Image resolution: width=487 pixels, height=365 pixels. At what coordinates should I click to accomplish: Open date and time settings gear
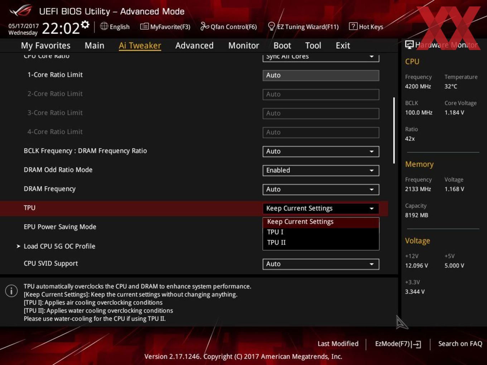(85, 24)
